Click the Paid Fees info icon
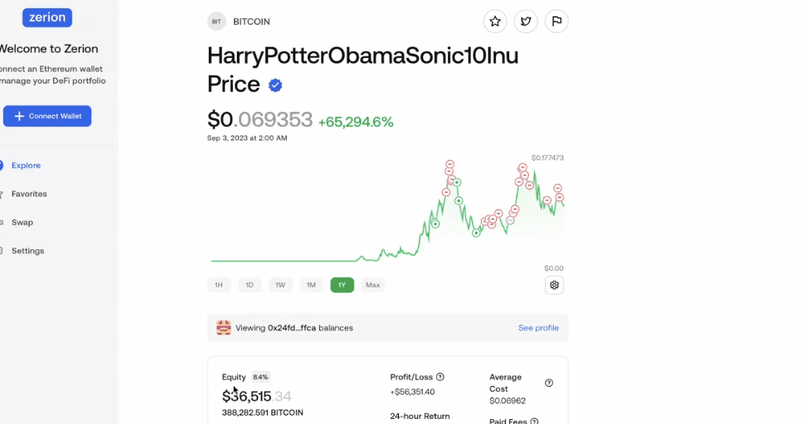This screenshot has height=424, width=801. (533, 422)
